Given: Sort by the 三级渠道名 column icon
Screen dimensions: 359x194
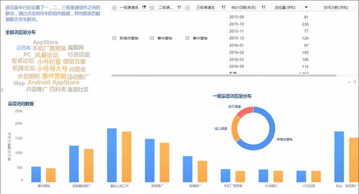Looking at the screenshot, I should coord(223,7).
